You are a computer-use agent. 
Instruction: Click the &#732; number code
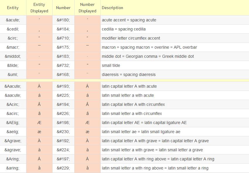tap(63, 65)
